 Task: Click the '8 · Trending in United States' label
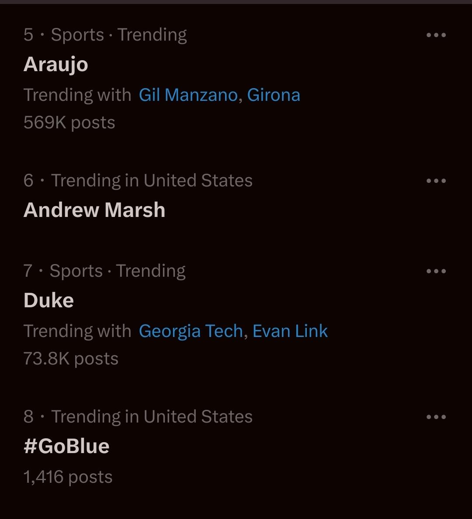click(138, 417)
